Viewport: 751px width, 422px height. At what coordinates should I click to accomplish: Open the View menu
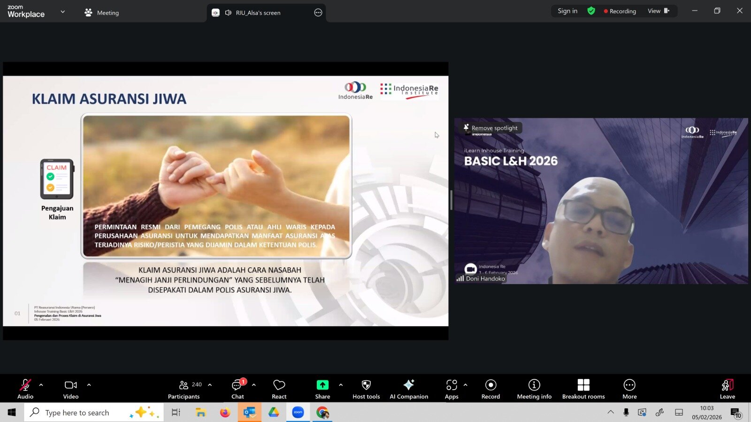[658, 11]
